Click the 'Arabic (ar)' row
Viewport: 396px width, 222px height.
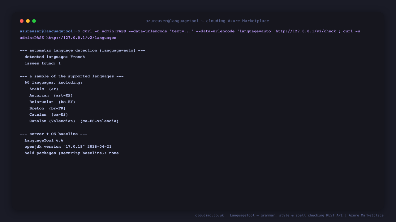[44, 89]
